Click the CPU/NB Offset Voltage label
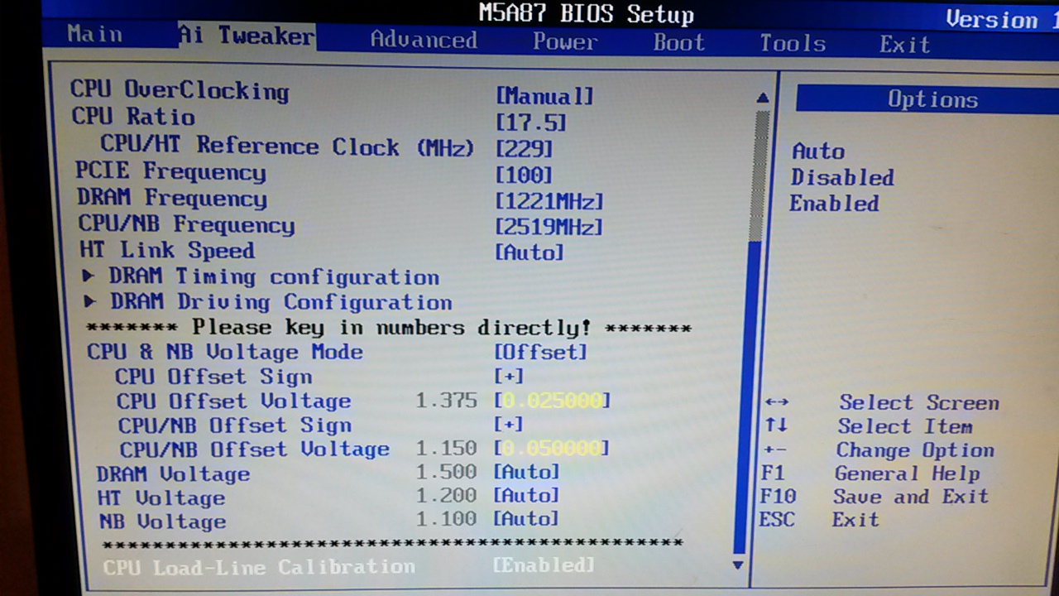1059x596 pixels. click(255, 449)
